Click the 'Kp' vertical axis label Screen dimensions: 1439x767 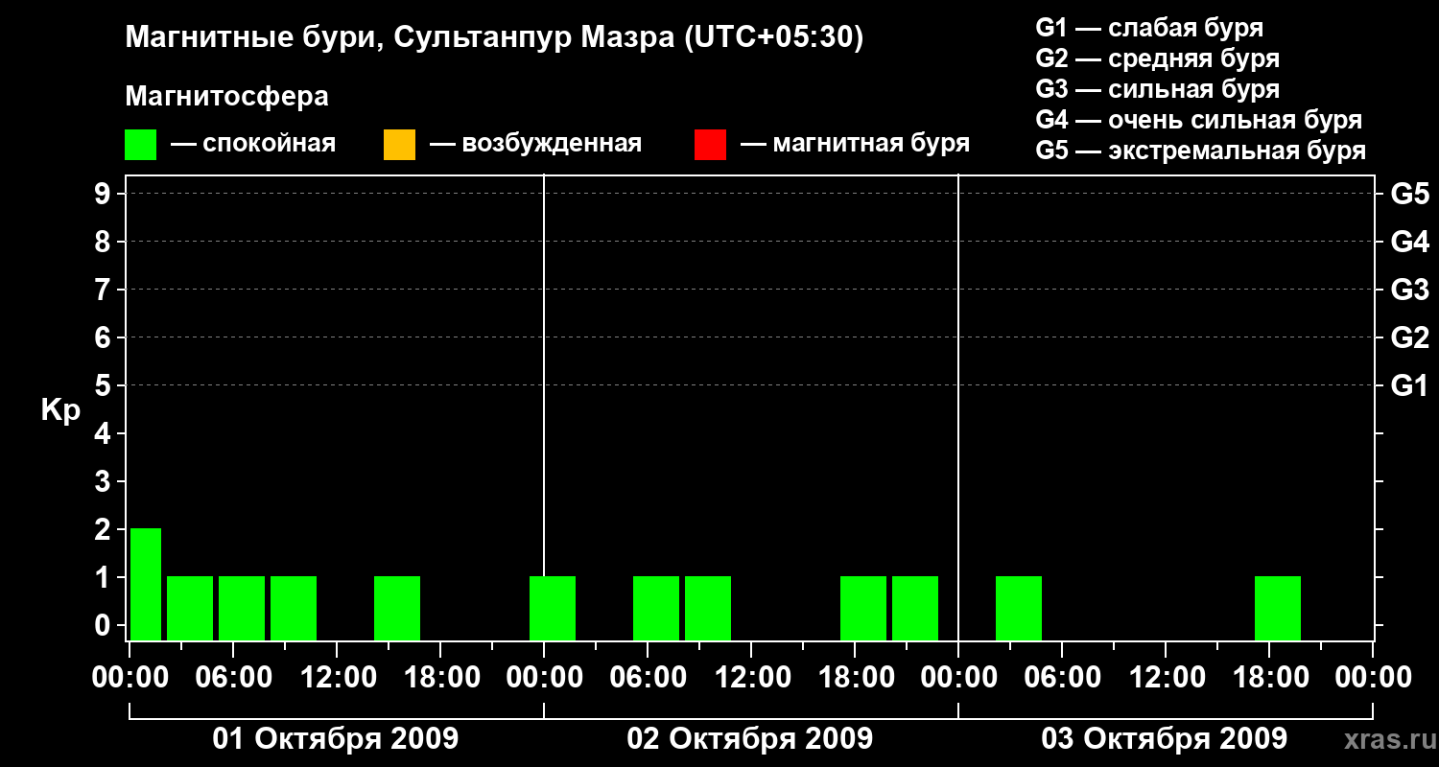pyautogui.click(x=60, y=410)
